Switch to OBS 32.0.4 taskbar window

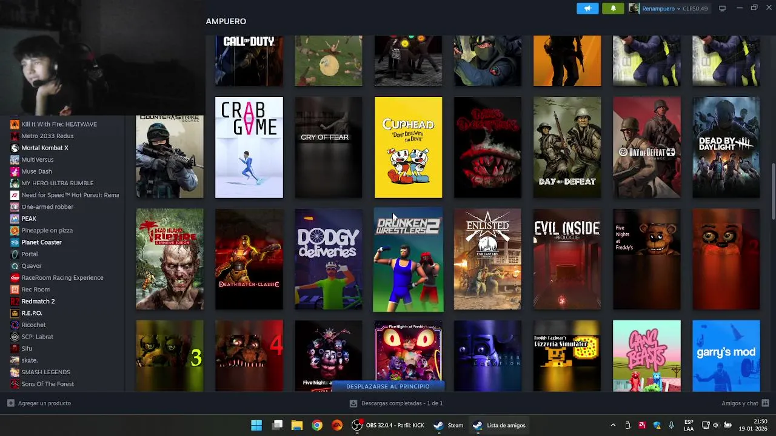[388, 425]
